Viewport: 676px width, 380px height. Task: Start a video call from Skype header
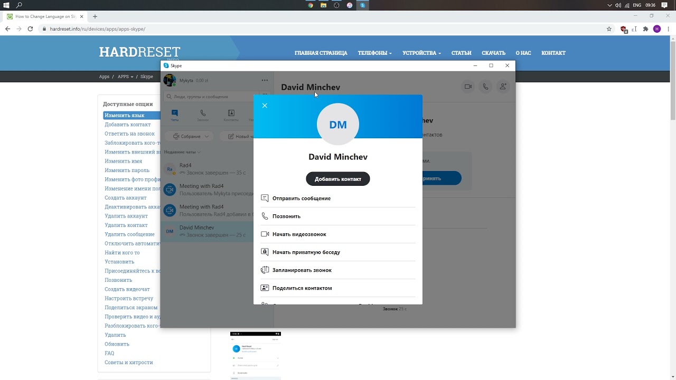(x=468, y=87)
